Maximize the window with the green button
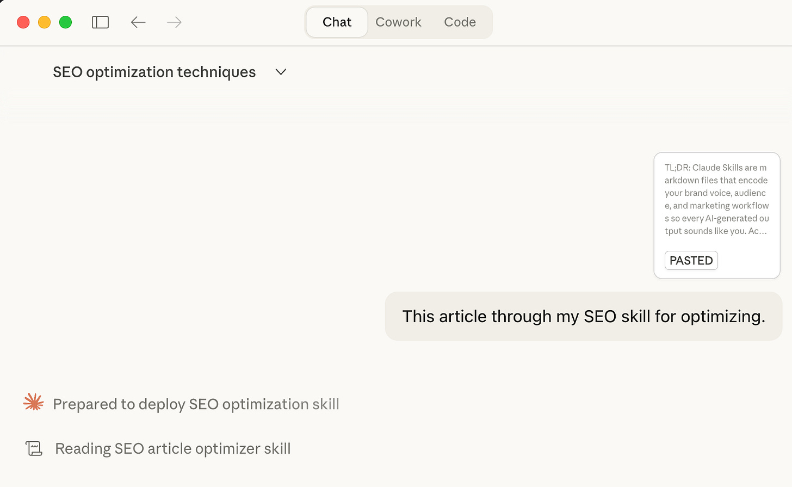This screenshot has height=487, width=792. coord(65,22)
